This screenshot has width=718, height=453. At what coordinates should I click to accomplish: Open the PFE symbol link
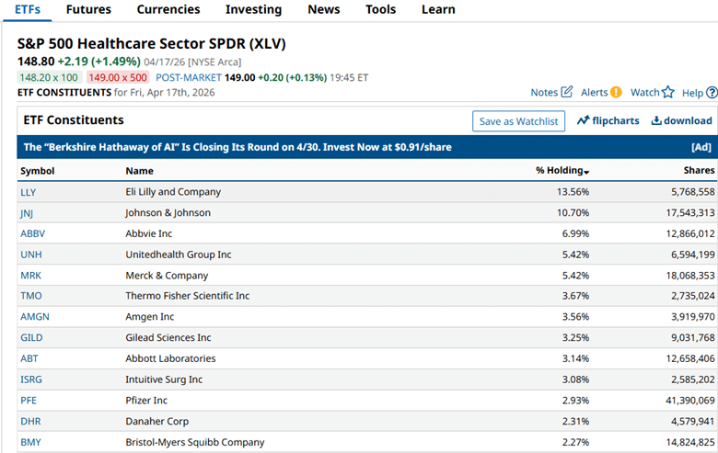click(x=29, y=401)
